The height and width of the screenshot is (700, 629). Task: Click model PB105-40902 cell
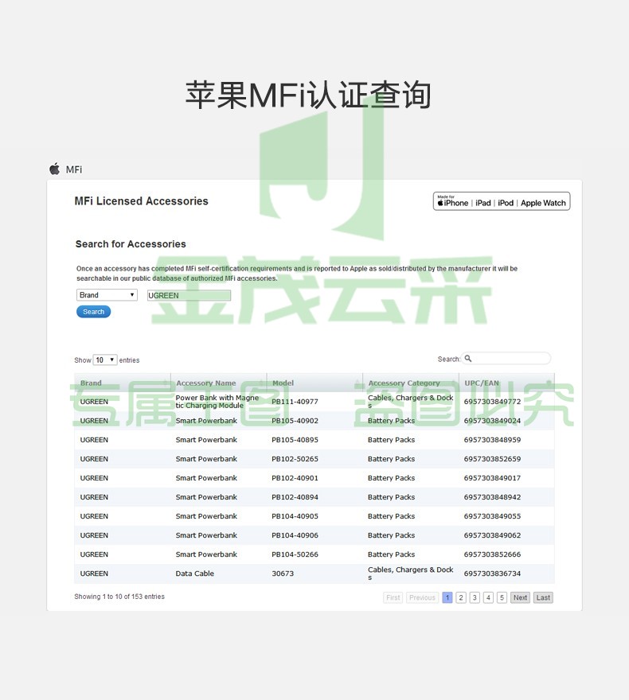pyautogui.click(x=295, y=421)
